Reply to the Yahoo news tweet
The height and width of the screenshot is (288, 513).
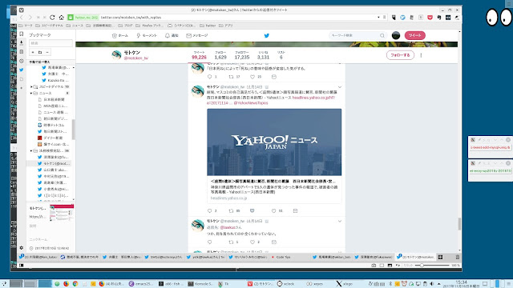click(210, 211)
